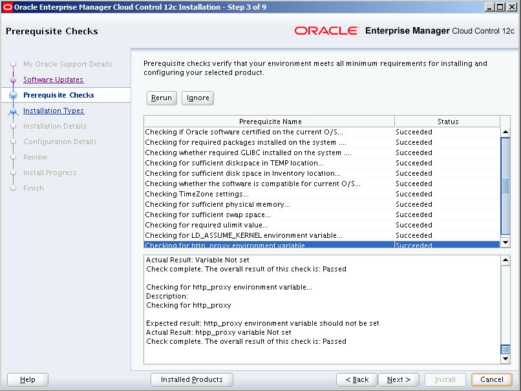Screen dimensions: 521x391
Task: Select Install Progress step
Action: point(50,173)
